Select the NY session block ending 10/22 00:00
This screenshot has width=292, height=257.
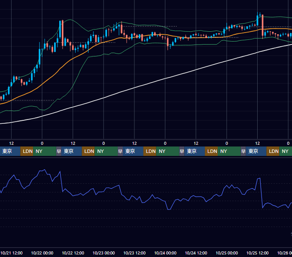coord(45,151)
